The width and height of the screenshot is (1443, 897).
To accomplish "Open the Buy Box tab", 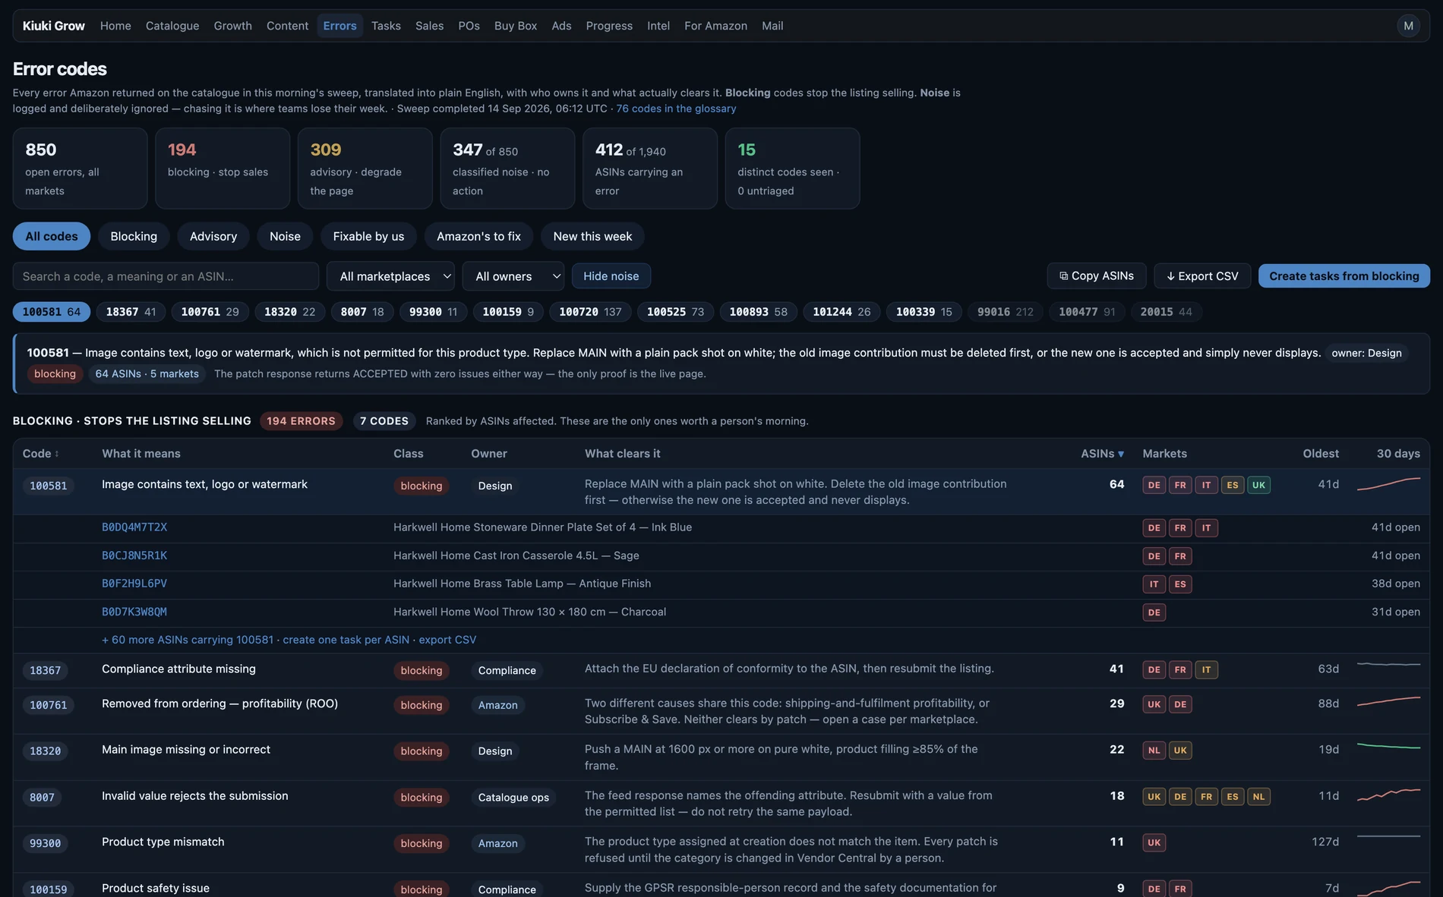I will (516, 26).
